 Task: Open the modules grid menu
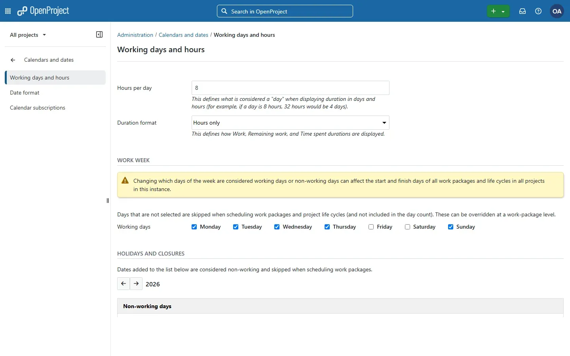[x=8, y=11]
